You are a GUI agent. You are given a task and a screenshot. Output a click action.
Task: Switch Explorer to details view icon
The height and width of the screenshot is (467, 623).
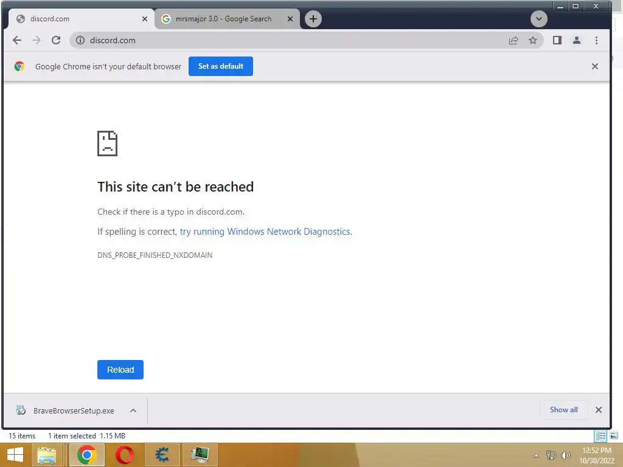tap(600, 436)
